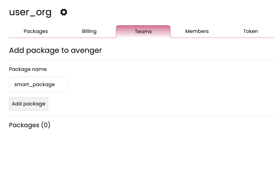This screenshot has height=172, width=274.
Task: Click empty area below Packages (0) heading
Action: click(x=137, y=149)
